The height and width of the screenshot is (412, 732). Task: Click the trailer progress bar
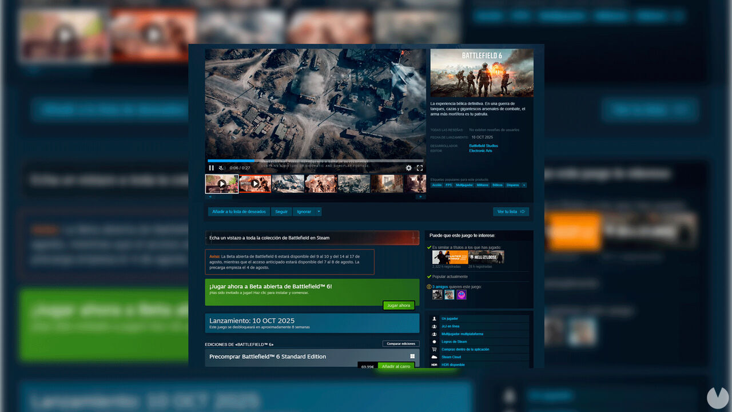315,161
